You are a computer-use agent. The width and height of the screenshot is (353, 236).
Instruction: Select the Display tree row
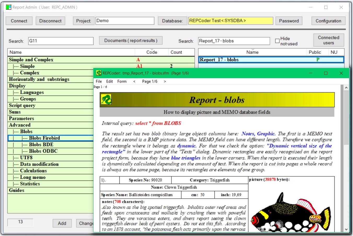tap(50, 86)
